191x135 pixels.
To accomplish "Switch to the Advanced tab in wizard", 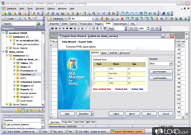I will pyautogui.click(x=124, y=53).
